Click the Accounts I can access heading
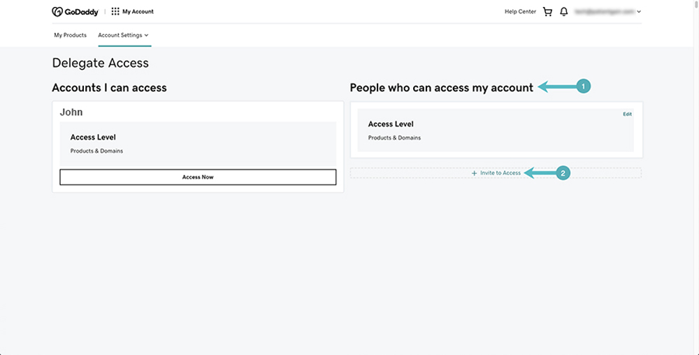The width and height of the screenshot is (699, 355). tap(109, 88)
